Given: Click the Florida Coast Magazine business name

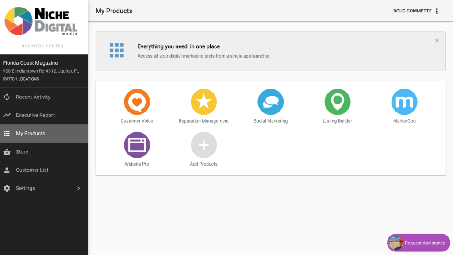Looking at the screenshot, I should 31,63.
